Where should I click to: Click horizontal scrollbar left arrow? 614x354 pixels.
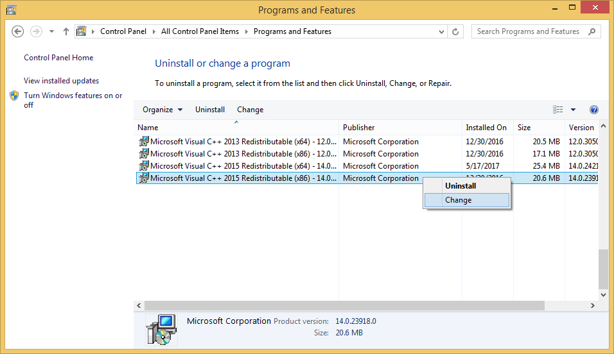[x=139, y=305]
